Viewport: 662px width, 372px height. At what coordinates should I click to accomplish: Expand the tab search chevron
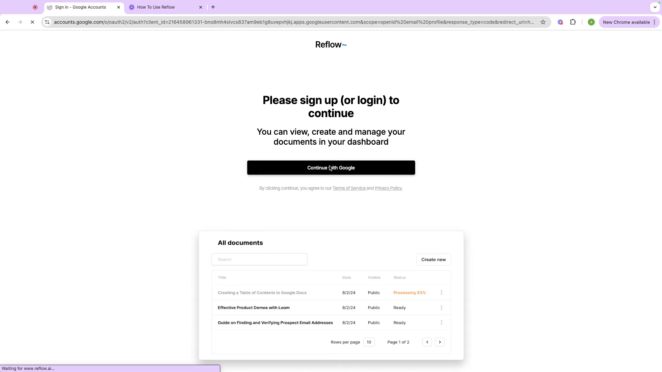[x=655, y=7]
